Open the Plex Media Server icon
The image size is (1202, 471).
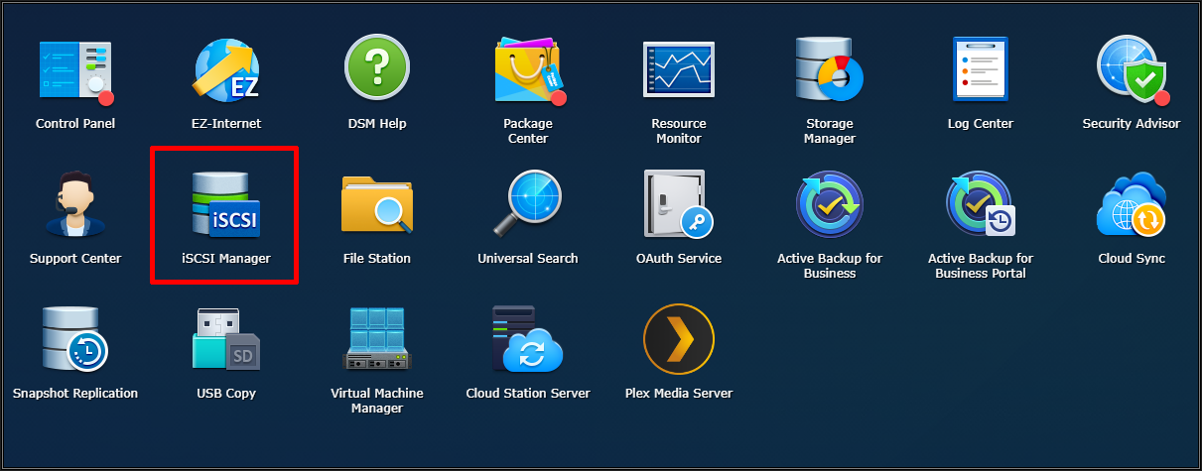(679, 338)
